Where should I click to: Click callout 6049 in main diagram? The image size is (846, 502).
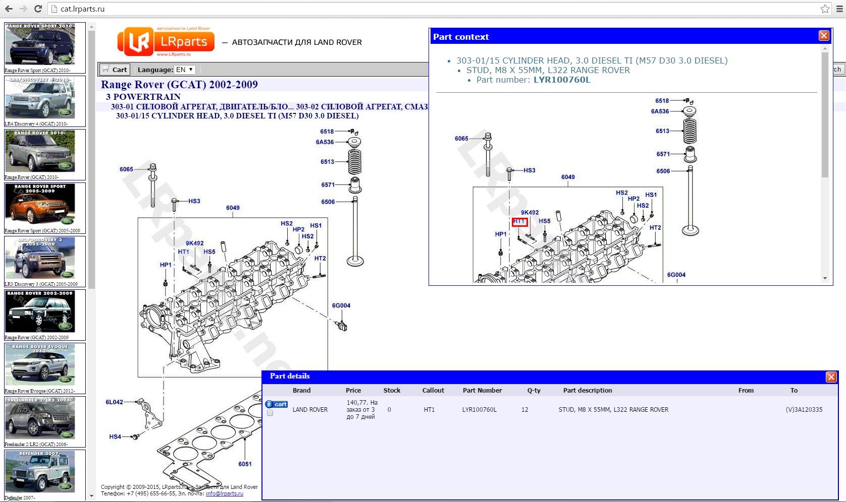coord(233,208)
